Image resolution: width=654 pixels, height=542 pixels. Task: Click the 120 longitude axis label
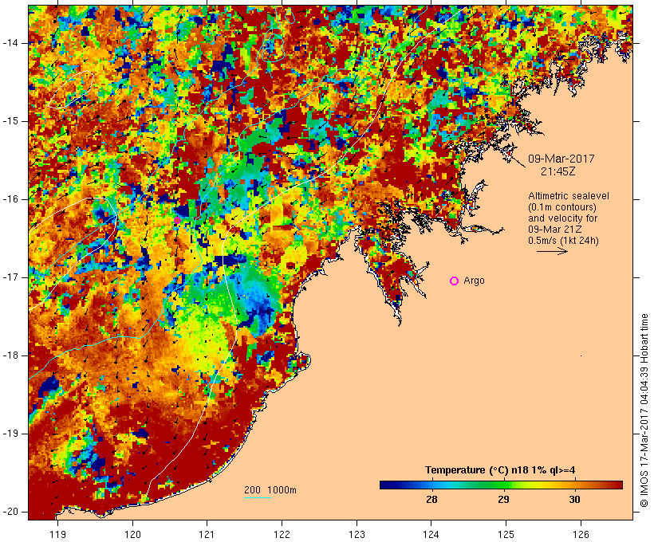coord(132,534)
